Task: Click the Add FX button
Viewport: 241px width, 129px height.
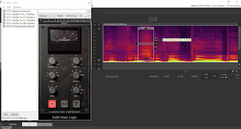Action: coord(6,114)
